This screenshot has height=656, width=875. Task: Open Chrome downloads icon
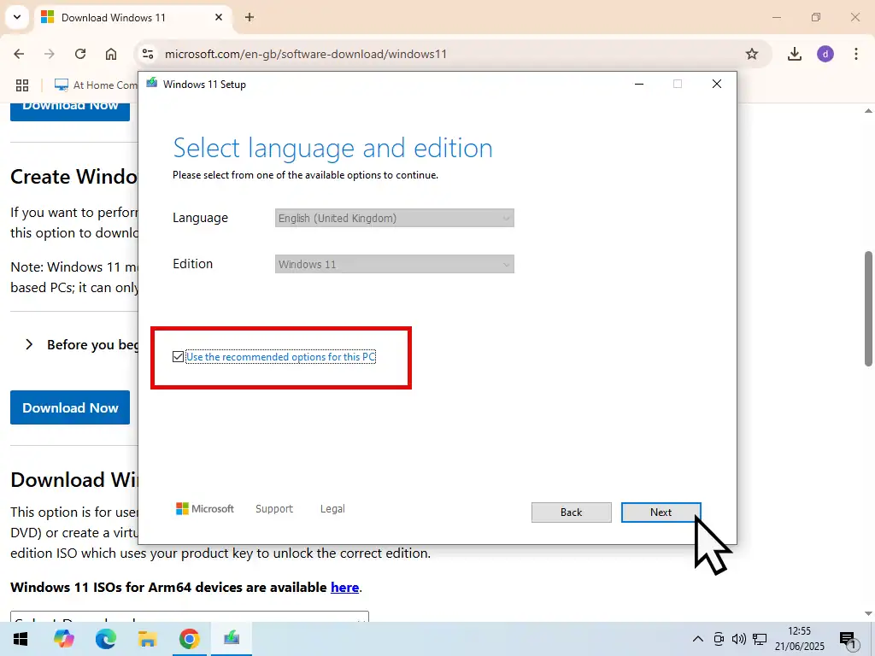click(x=795, y=54)
